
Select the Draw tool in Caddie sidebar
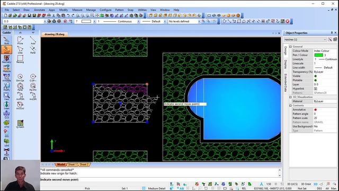(6, 49)
